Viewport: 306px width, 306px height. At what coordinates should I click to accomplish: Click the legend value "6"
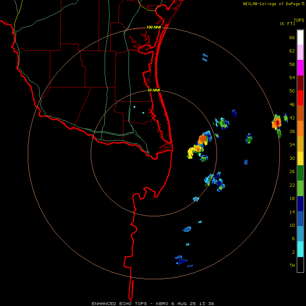[x=293, y=238]
